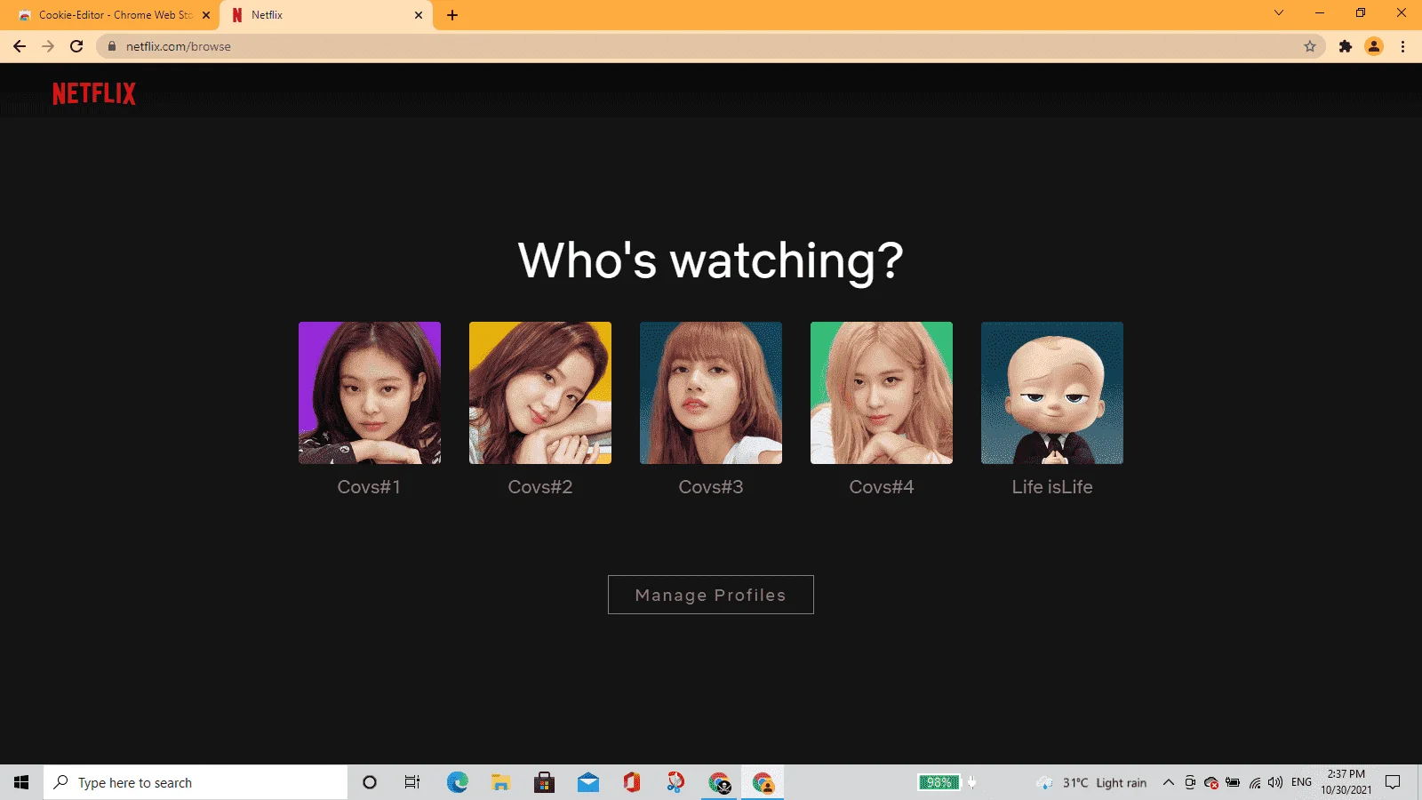Open the Chrome three-dot menu

[1403, 46]
